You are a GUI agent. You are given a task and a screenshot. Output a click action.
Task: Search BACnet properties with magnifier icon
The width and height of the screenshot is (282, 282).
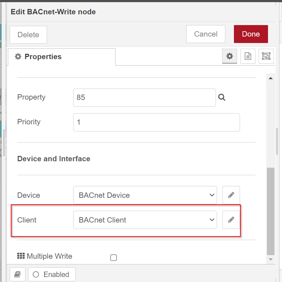(x=222, y=97)
